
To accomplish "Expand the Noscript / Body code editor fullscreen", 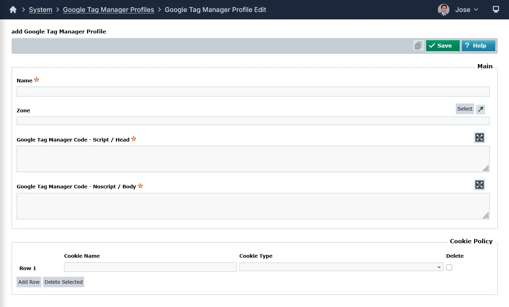I will (479, 185).
